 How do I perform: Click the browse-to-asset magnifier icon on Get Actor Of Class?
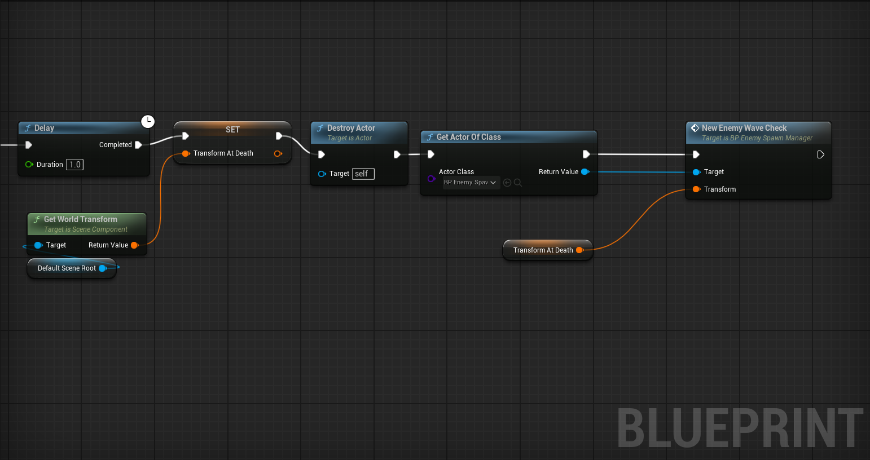[518, 183]
